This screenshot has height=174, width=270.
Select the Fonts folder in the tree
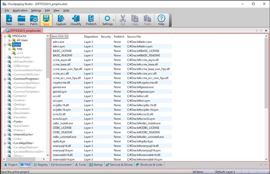pos(18,122)
